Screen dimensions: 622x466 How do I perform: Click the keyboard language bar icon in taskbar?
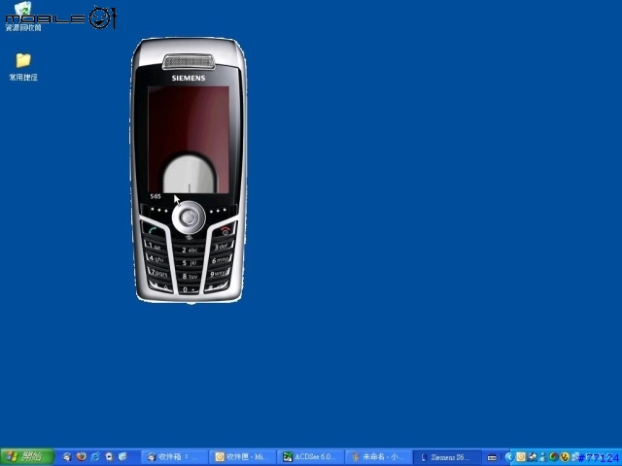(492, 457)
